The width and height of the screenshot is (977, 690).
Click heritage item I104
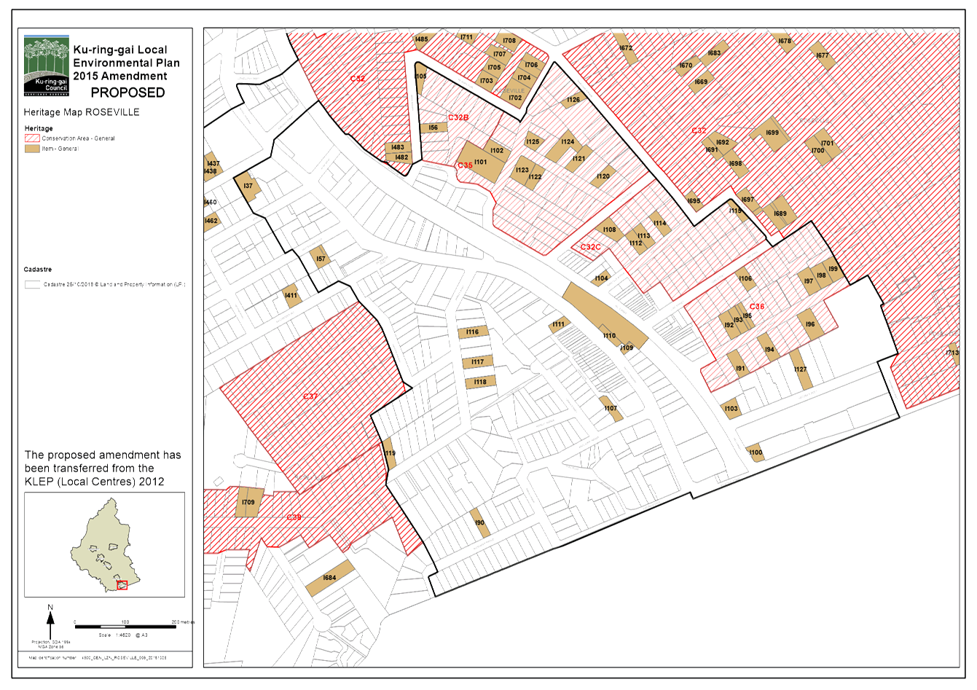pyautogui.click(x=600, y=278)
